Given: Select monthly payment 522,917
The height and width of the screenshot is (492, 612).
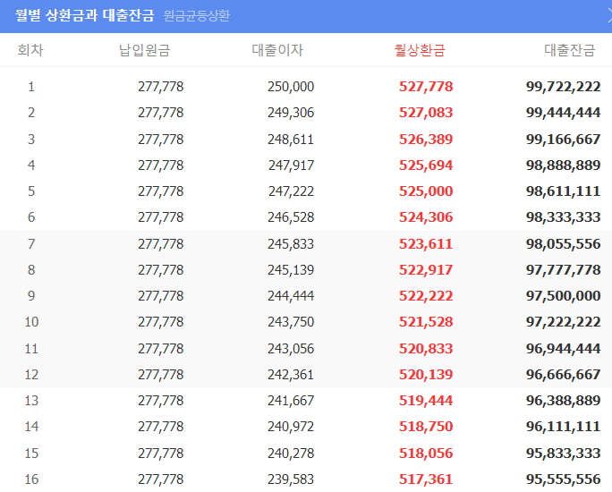Looking at the screenshot, I should (x=426, y=270).
